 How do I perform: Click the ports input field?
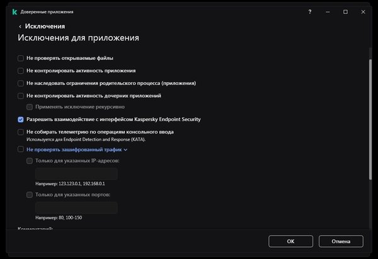(x=76, y=208)
